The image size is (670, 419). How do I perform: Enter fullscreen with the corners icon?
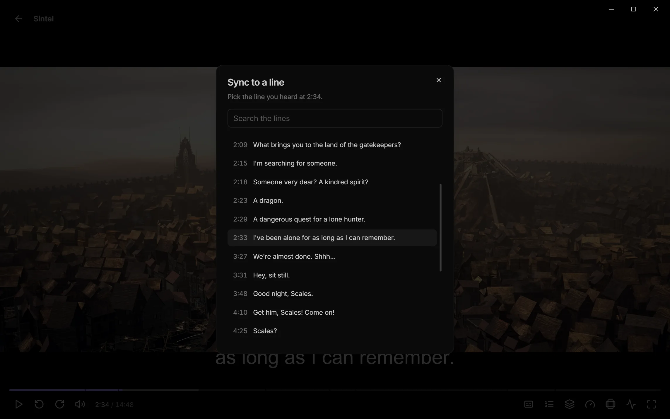click(652, 404)
